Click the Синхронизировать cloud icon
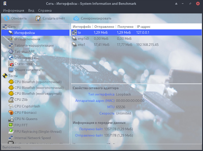Viewport: 203px width, 151px height. (x=76, y=18)
